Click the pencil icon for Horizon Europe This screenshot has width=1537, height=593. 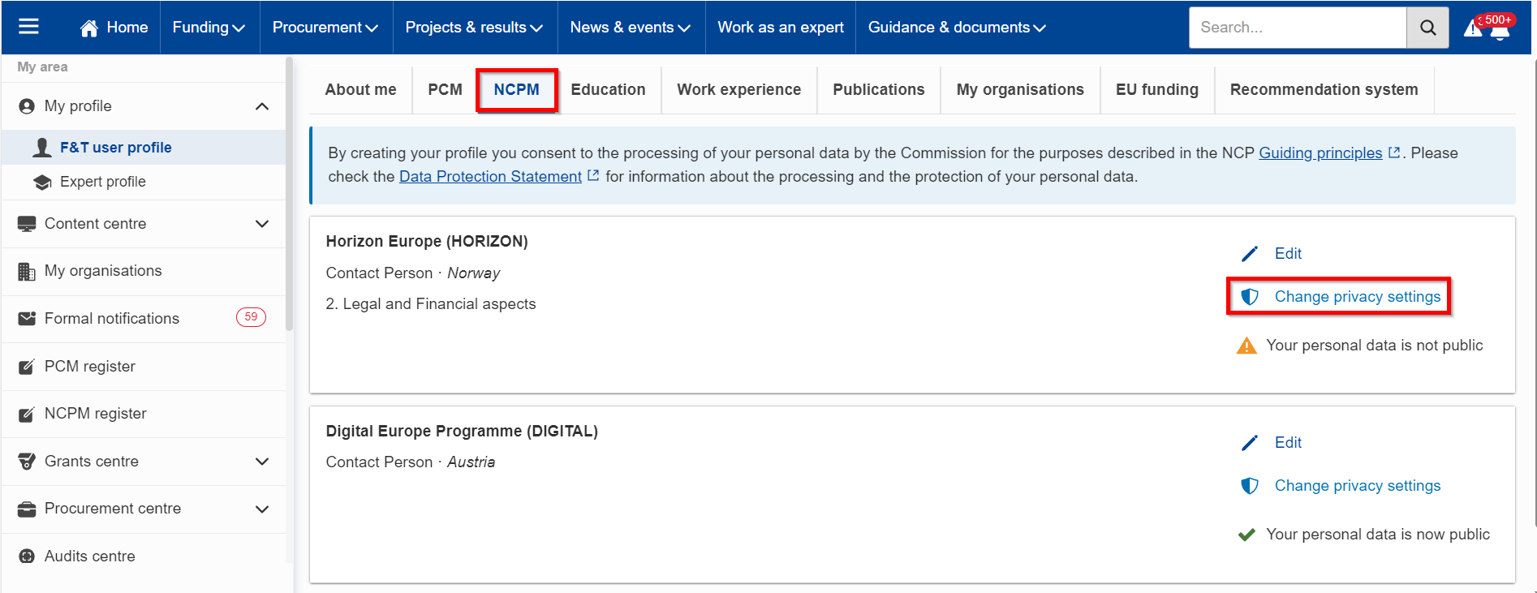tap(1250, 254)
